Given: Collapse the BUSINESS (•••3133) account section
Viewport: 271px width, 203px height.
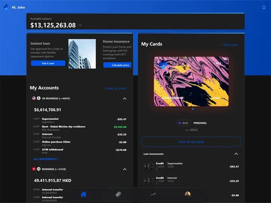Looking at the screenshot, I should point(125,169).
